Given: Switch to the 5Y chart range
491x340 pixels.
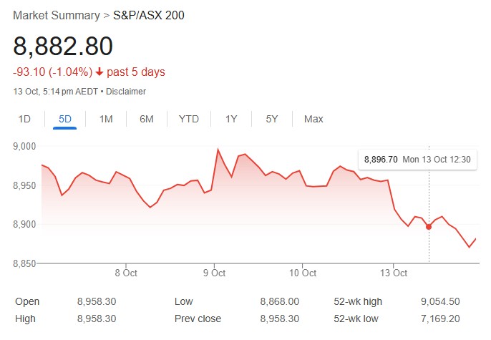Looking at the screenshot, I should pyautogui.click(x=271, y=119).
